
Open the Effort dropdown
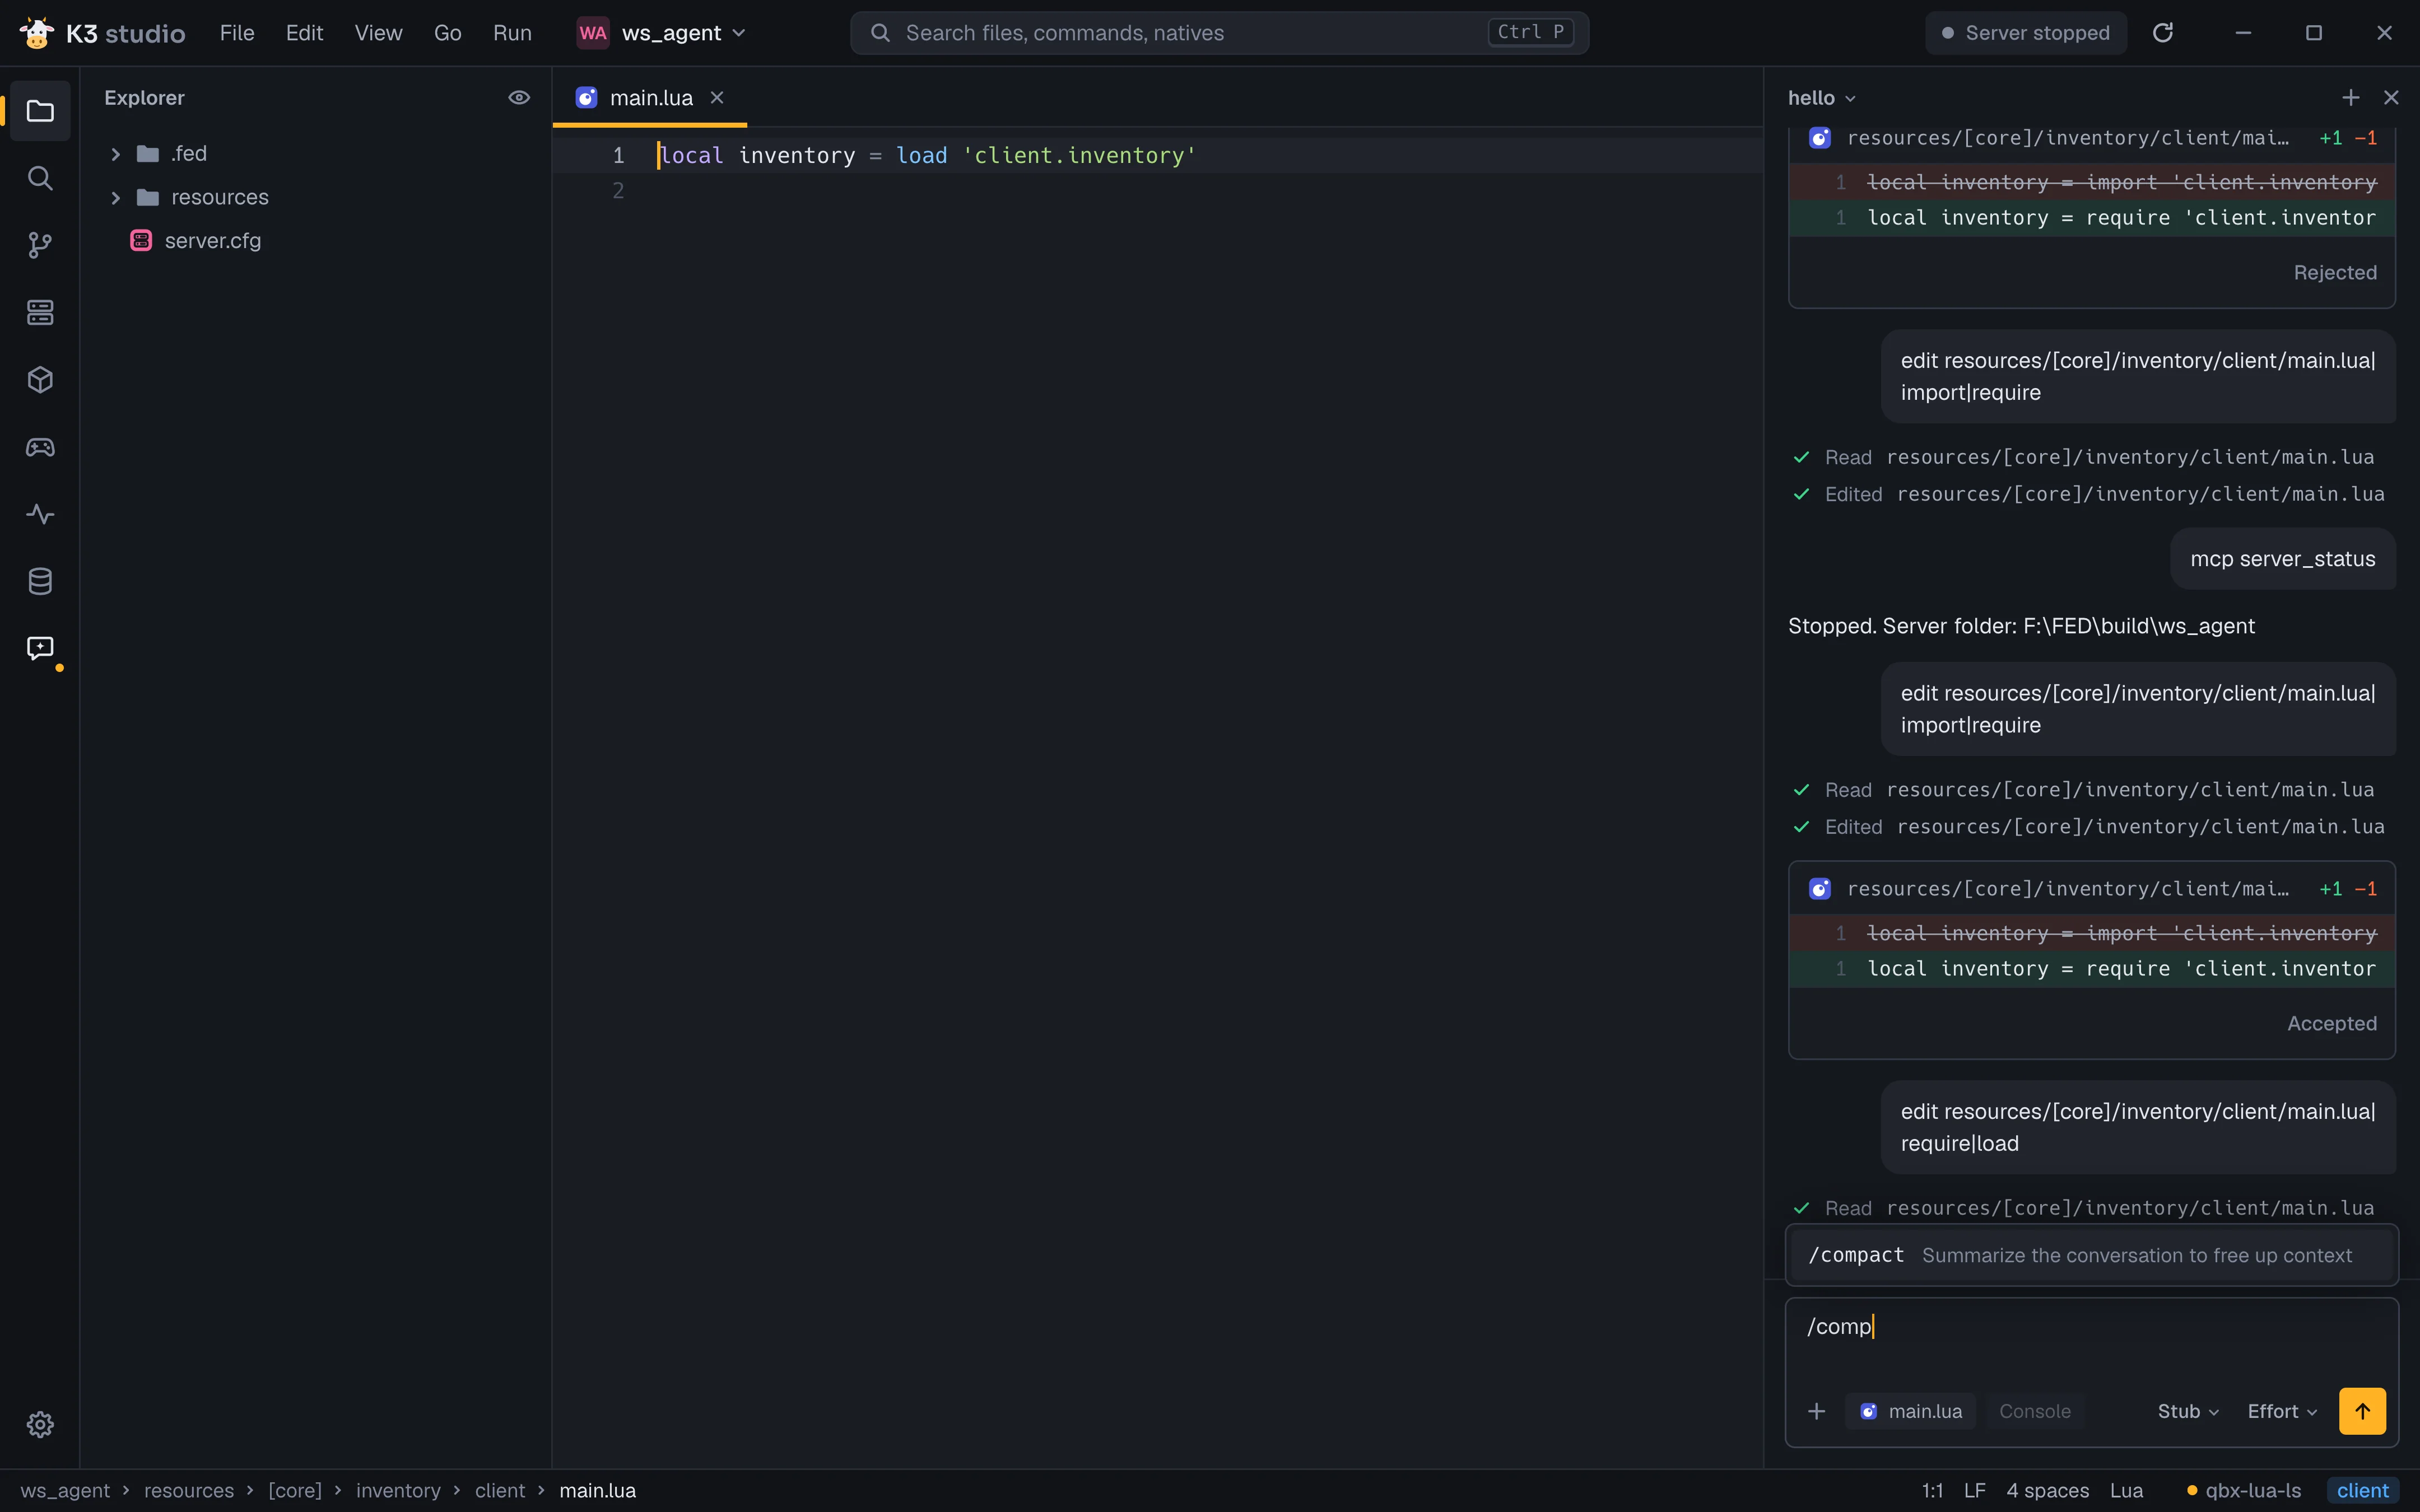click(x=2282, y=1411)
